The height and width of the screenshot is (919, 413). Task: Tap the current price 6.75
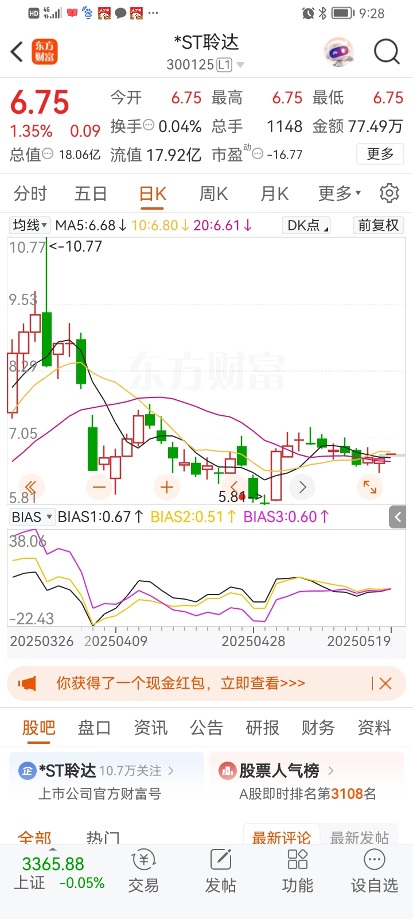tap(40, 103)
